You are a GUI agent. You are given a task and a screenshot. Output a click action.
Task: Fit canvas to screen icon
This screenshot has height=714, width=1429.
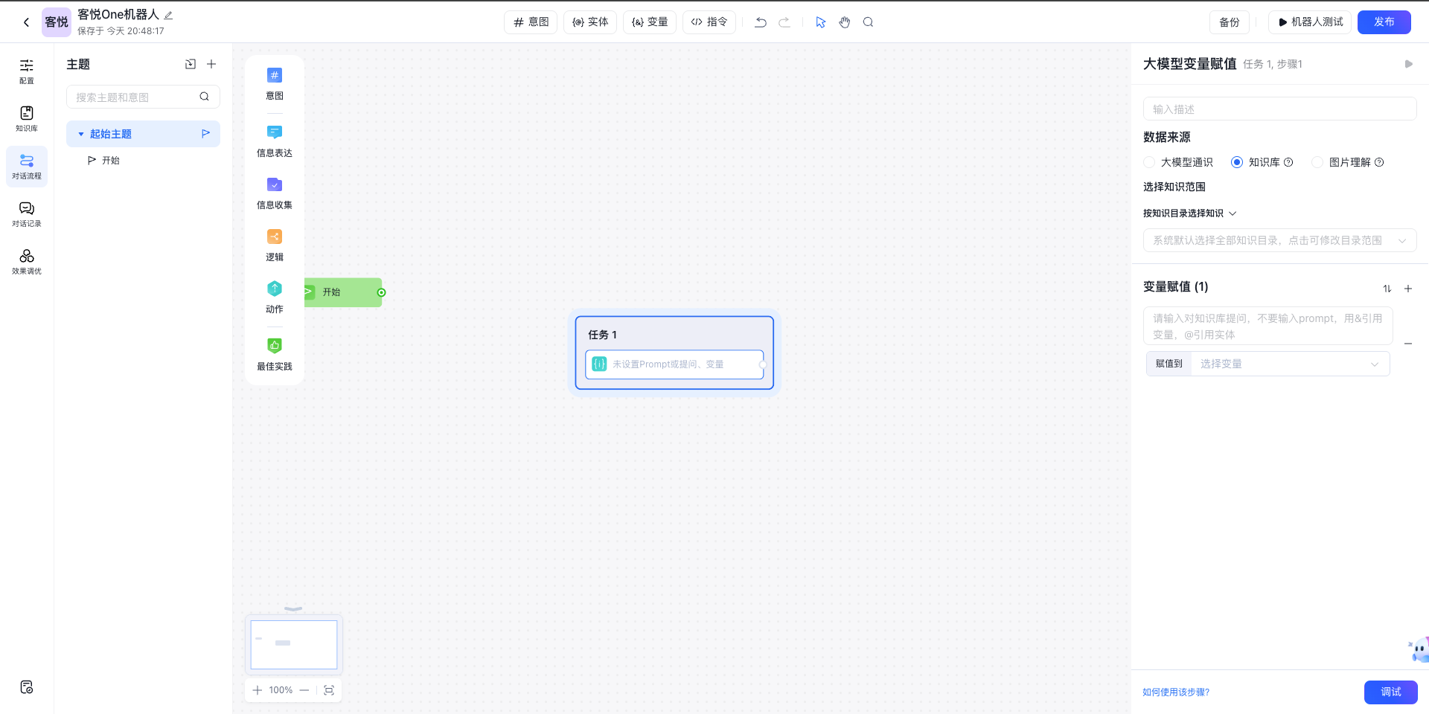[x=329, y=690]
